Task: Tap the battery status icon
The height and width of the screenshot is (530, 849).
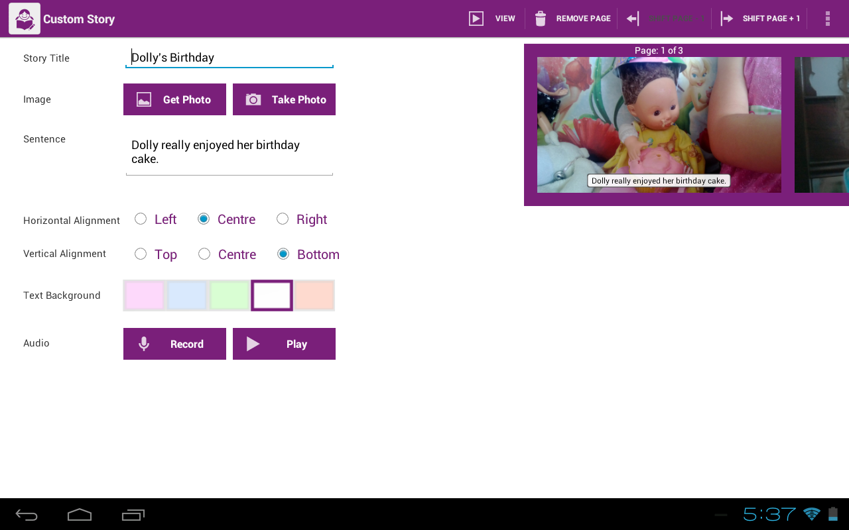Action: pos(833,514)
